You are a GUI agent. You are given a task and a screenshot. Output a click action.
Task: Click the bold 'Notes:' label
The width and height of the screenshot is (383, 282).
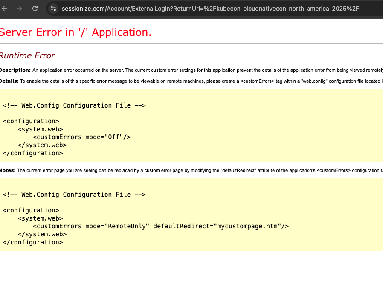coord(8,170)
